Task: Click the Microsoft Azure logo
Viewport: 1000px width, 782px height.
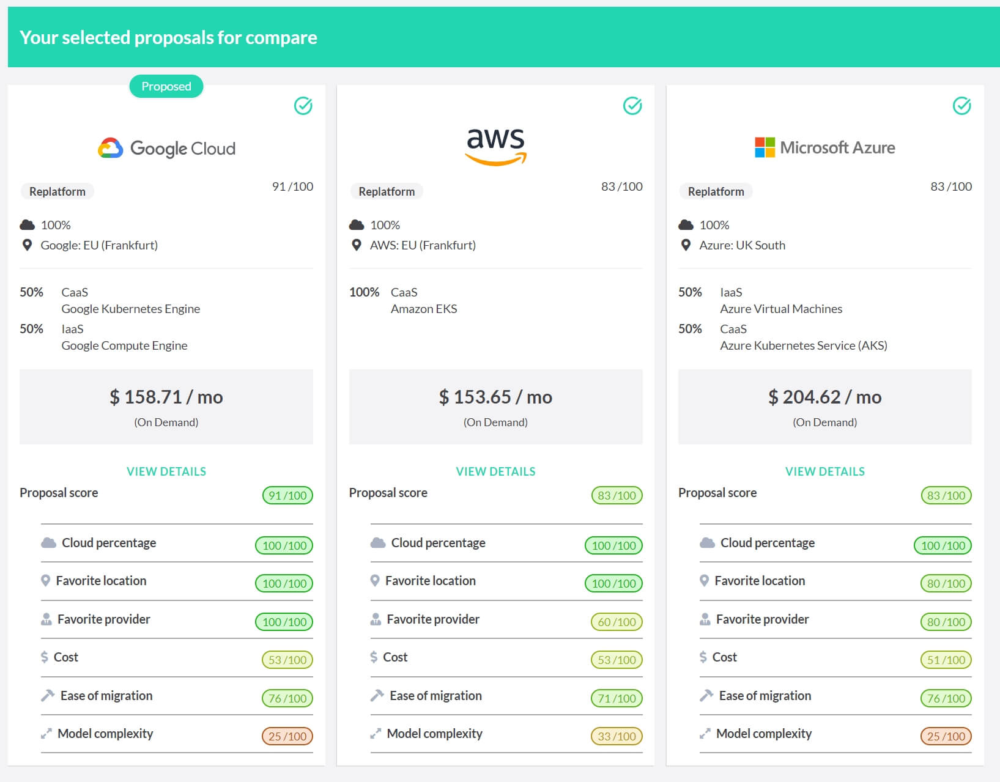Action: [824, 147]
